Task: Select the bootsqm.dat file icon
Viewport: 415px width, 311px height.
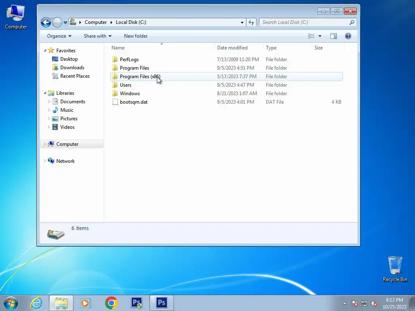Action: click(115, 102)
